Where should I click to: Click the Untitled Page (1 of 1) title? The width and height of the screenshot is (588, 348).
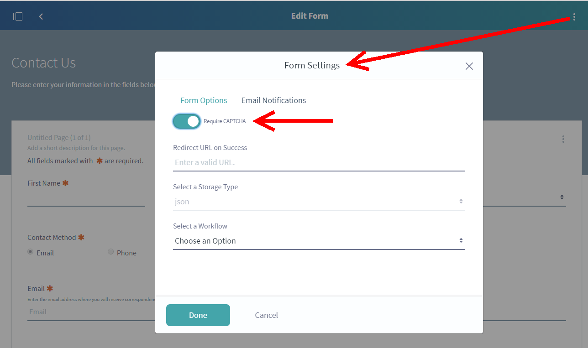click(59, 138)
